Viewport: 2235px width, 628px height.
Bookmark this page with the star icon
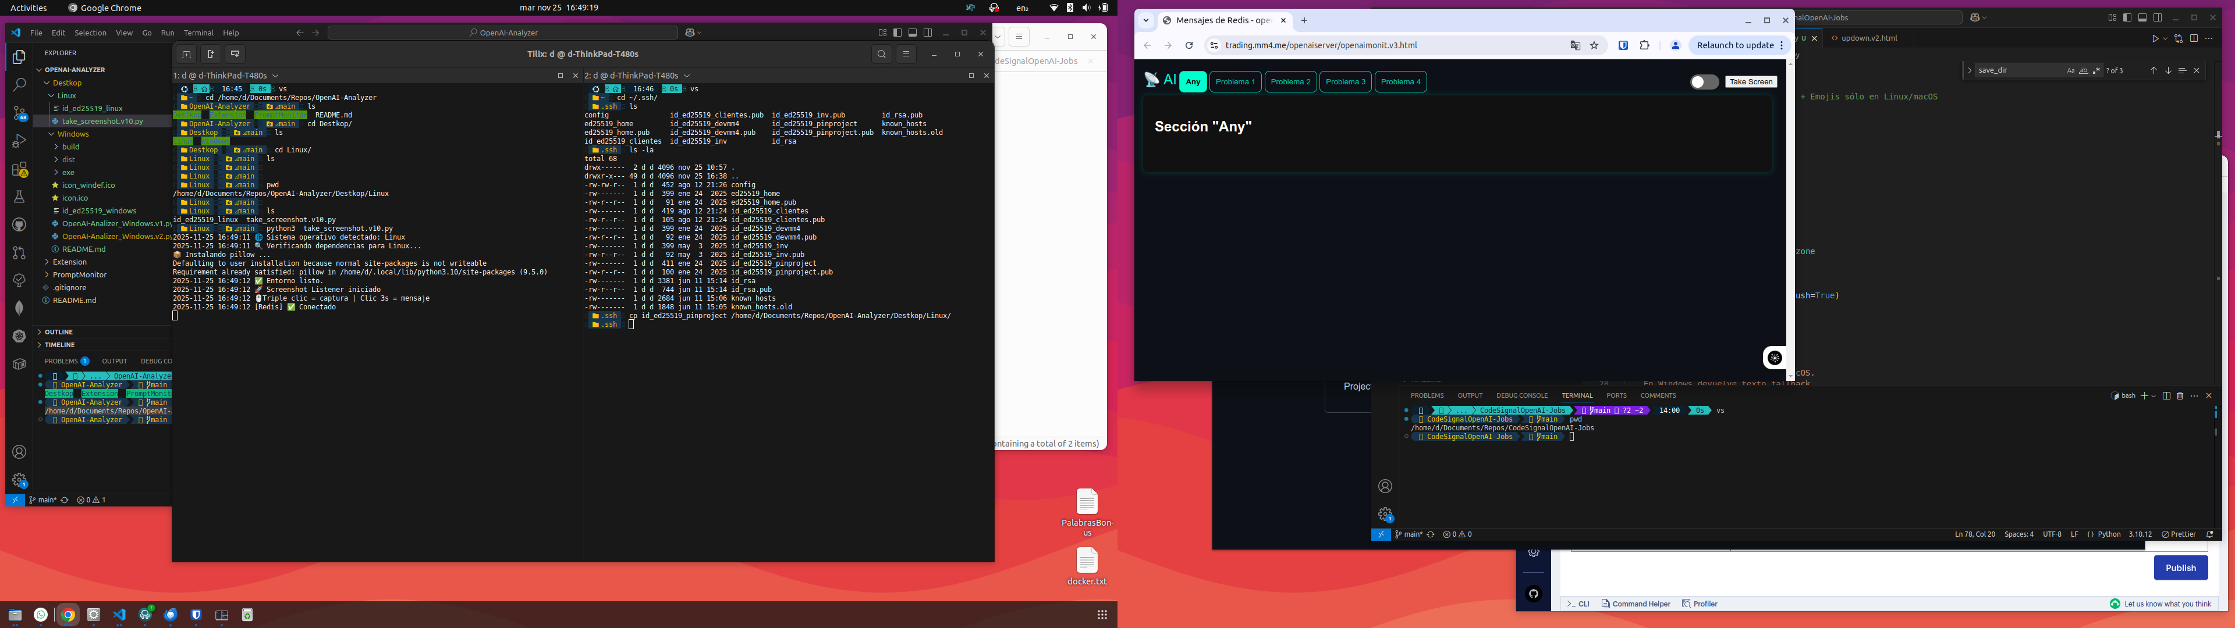1595,46
